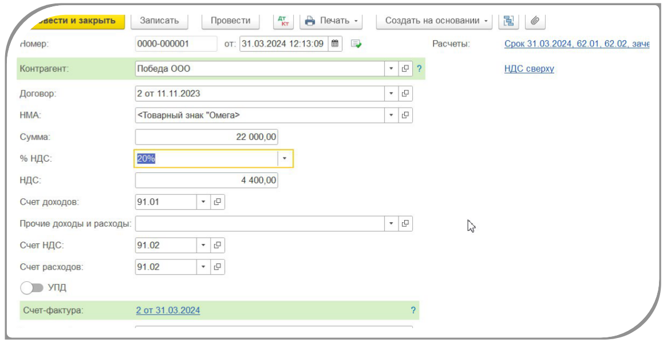The image size is (667, 342).
Task: Click the НМА field Товарный знак Омега
Action: [x=259, y=115]
